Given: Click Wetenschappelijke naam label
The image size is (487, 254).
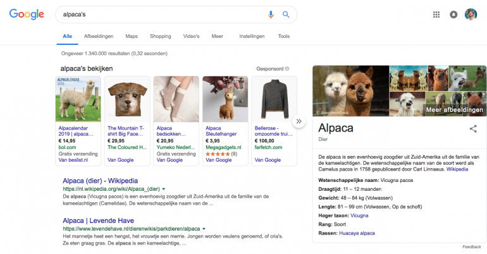Looking at the screenshot, I should 348,180.
